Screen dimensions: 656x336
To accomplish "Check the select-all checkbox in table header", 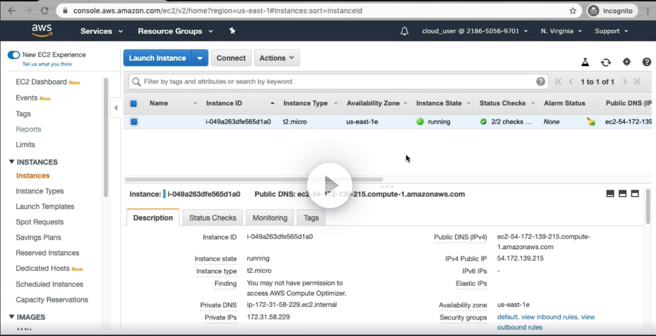I will pyautogui.click(x=134, y=103).
